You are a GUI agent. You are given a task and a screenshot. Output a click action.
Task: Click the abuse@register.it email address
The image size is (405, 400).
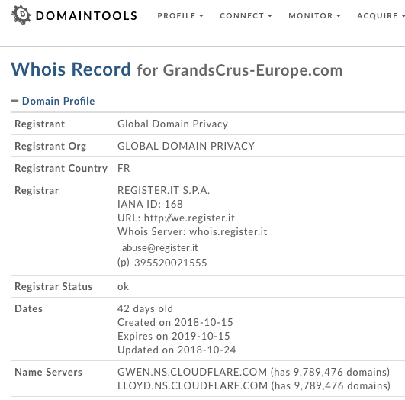pyautogui.click(x=160, y=247)
